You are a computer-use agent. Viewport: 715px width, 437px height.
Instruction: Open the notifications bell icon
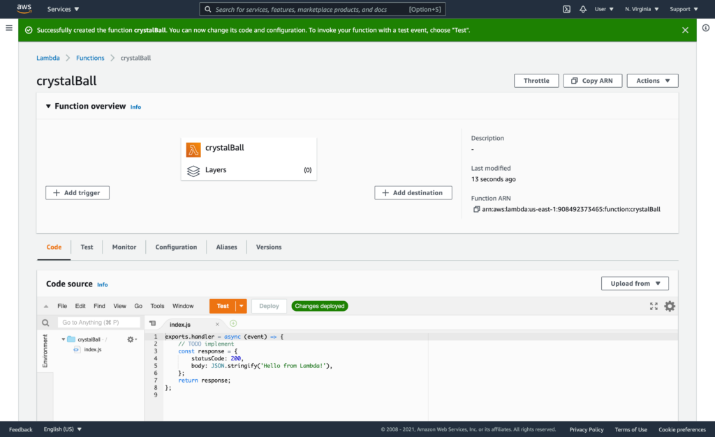click(583, 9)
